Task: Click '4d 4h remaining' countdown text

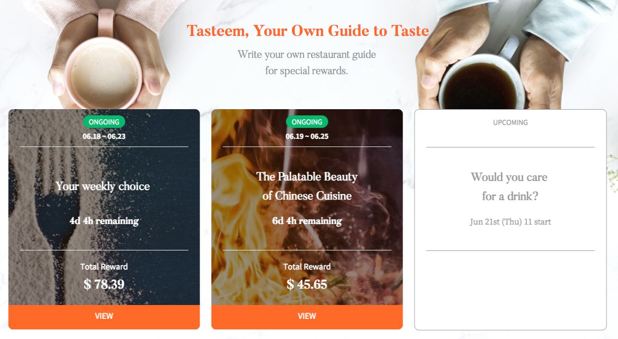Action: tap(104, 221)
